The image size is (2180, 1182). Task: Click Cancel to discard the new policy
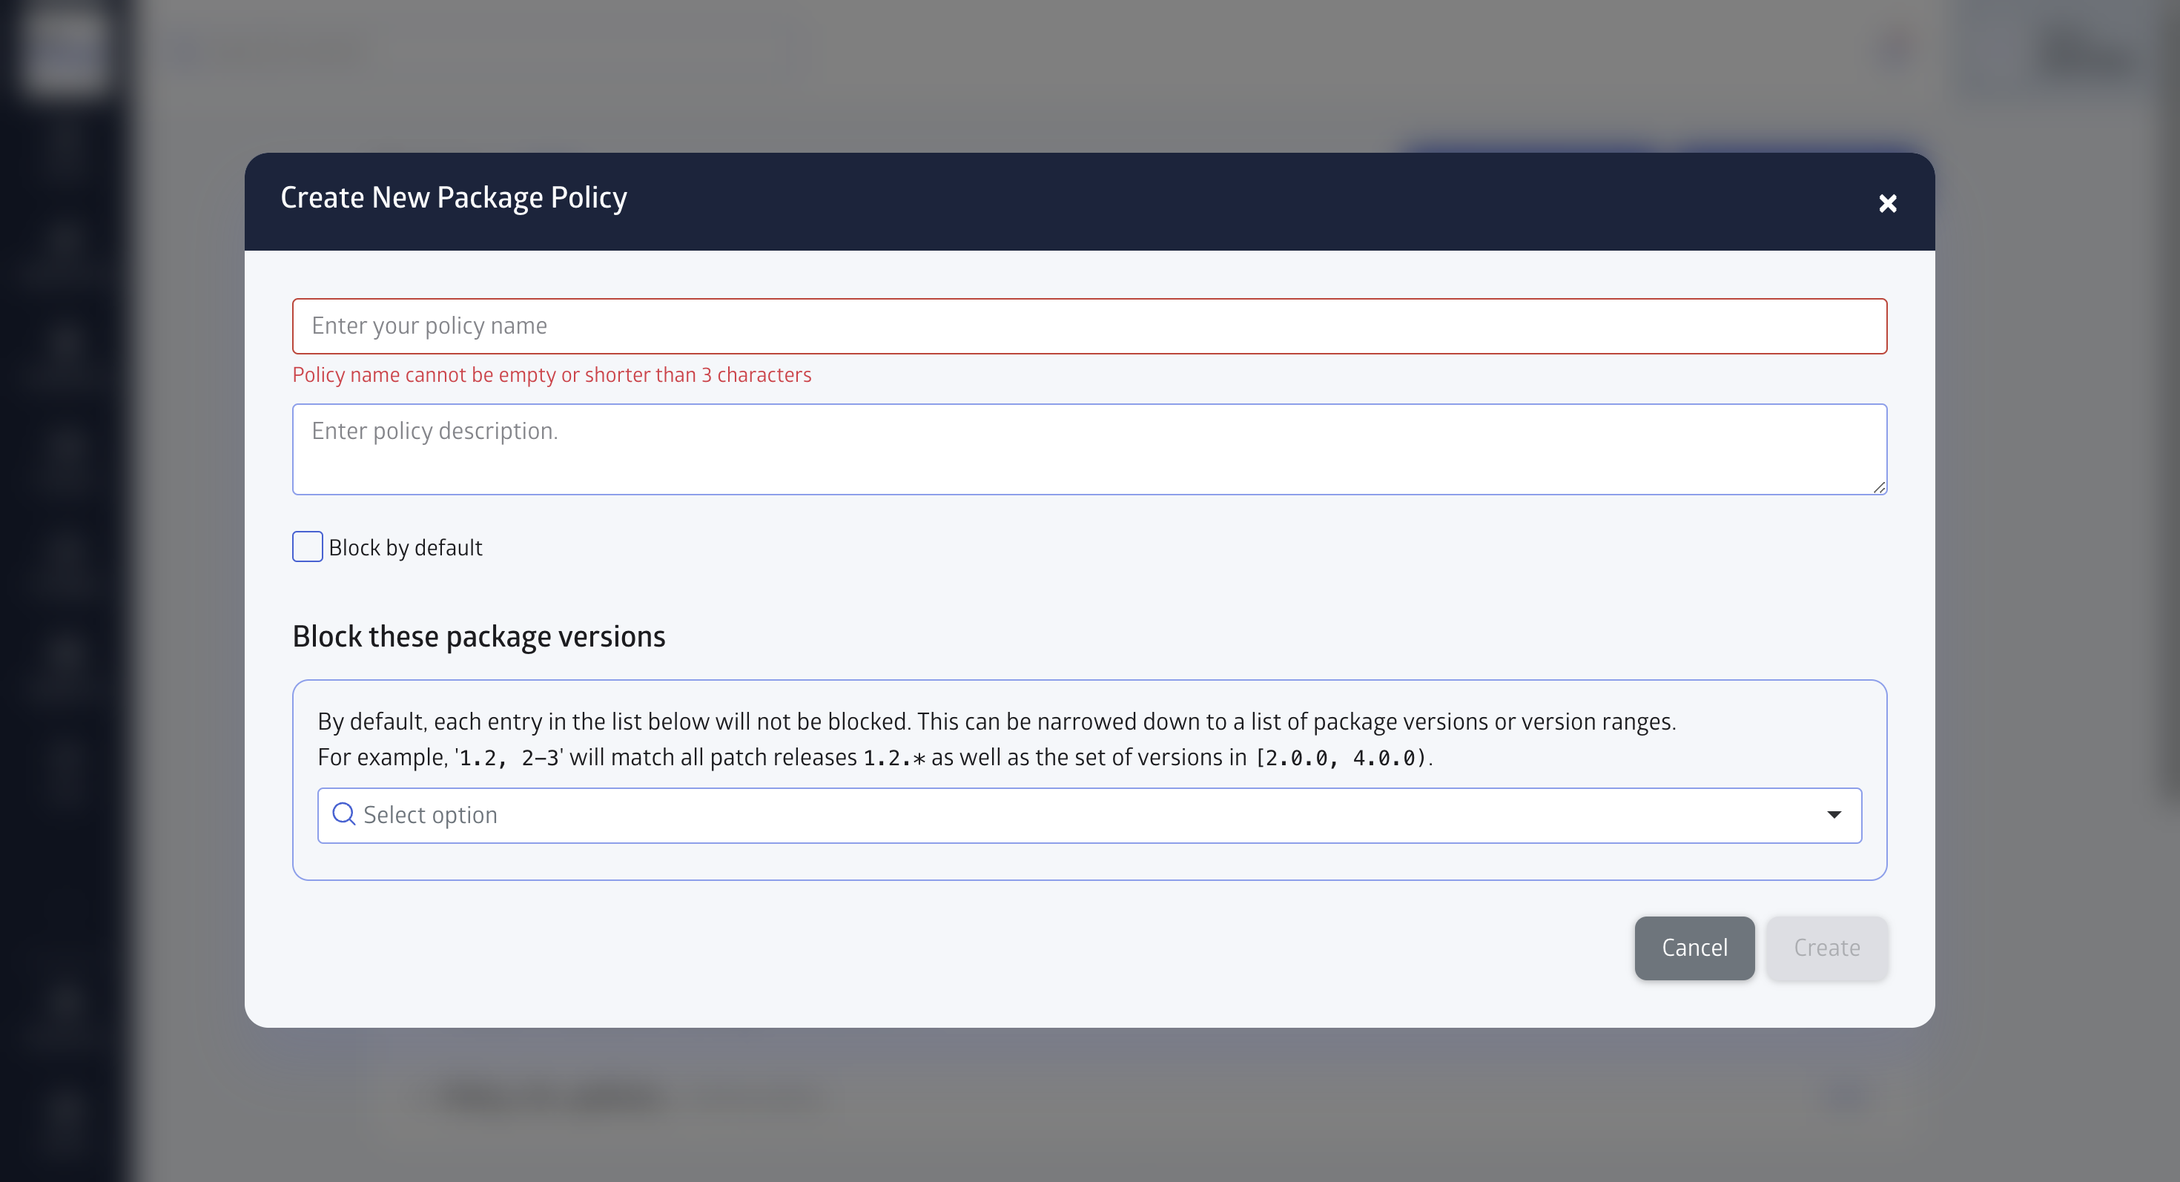click(x=1694, y=948)
